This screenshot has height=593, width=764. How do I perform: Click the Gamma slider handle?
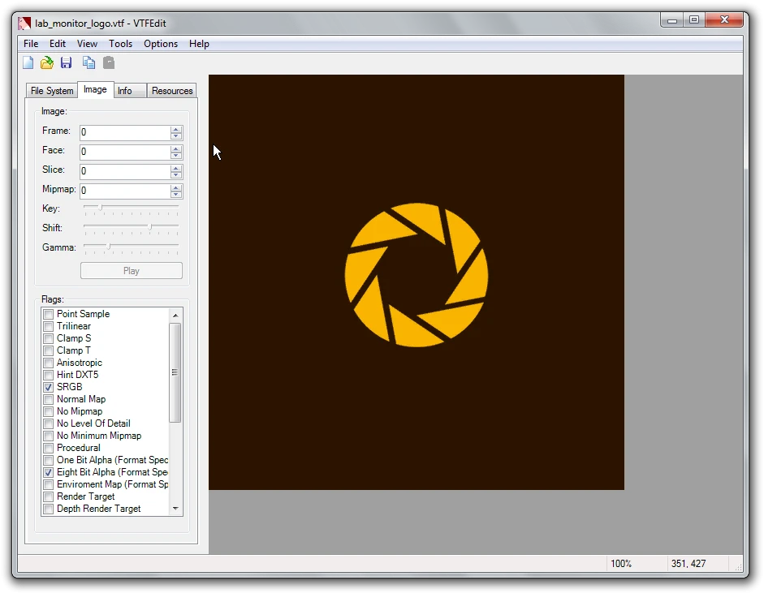pyautogui.click(x=109, y=246)
